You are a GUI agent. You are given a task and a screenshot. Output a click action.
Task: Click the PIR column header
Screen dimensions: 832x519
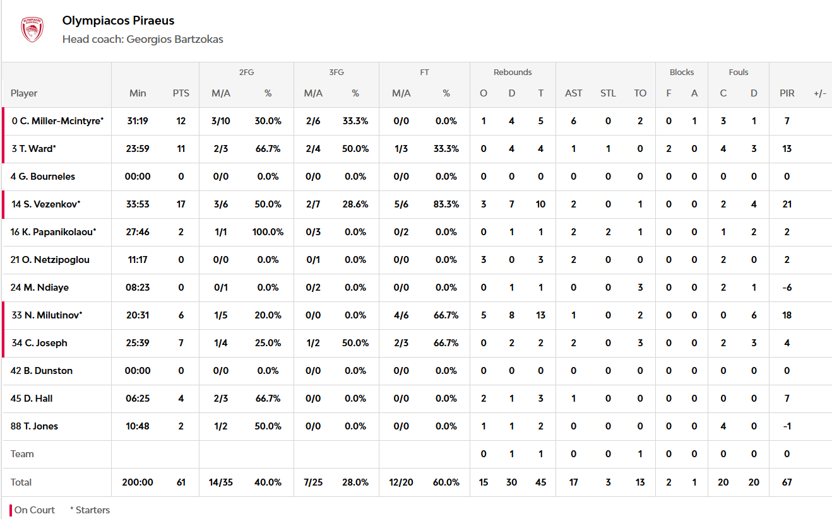(787, 93)
